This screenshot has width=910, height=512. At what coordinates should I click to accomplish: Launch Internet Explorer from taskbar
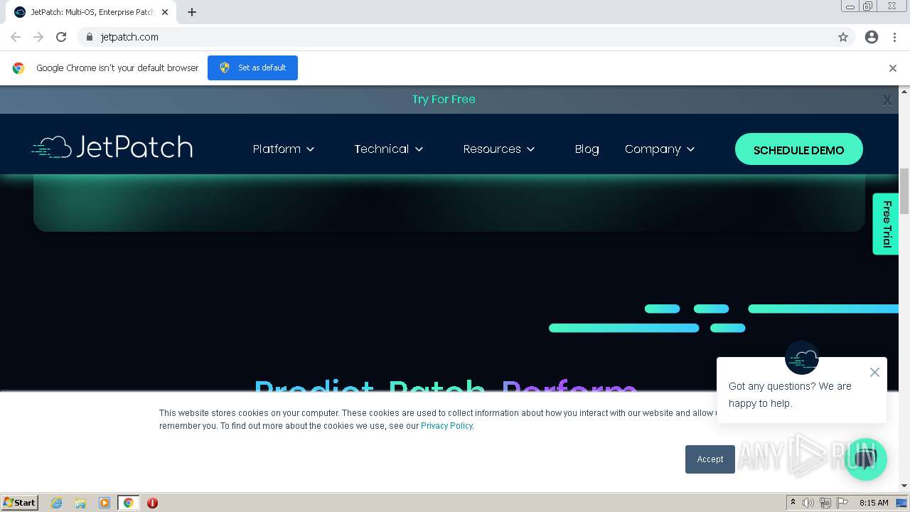[x=57, y=503]
